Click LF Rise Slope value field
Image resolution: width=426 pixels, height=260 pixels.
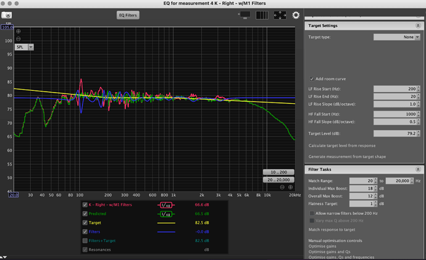(x=395, y=104)
